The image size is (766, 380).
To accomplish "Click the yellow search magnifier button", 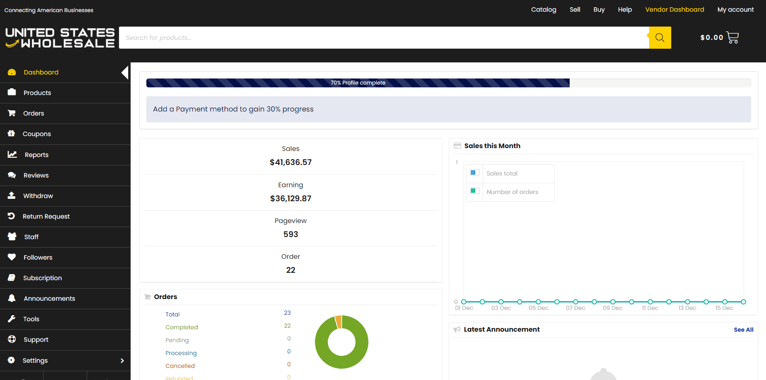I will coord(660,37).
